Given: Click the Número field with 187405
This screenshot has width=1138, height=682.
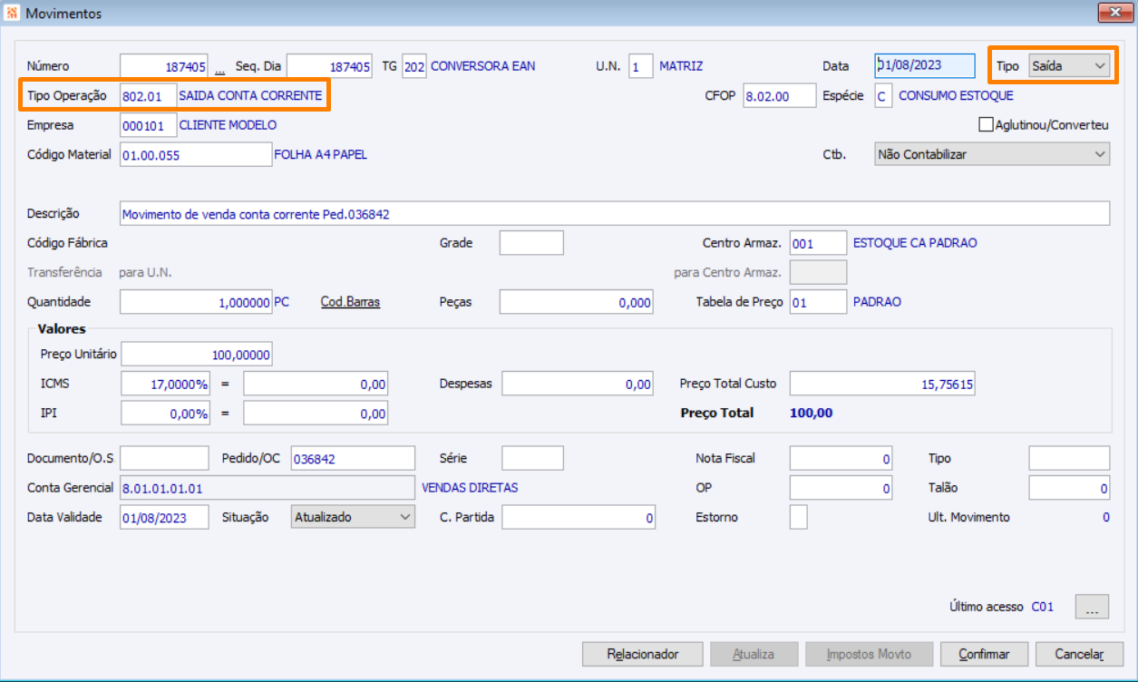Looking at the screenshot, I should tap(165, 66).
